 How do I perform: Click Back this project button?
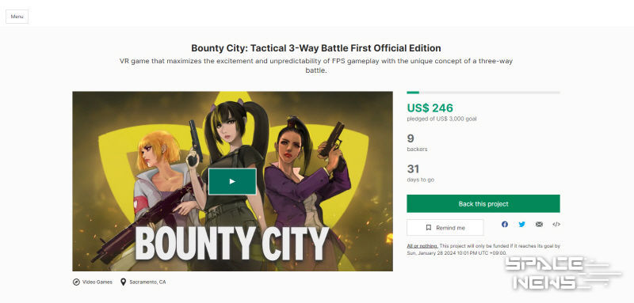pos(483,204)
